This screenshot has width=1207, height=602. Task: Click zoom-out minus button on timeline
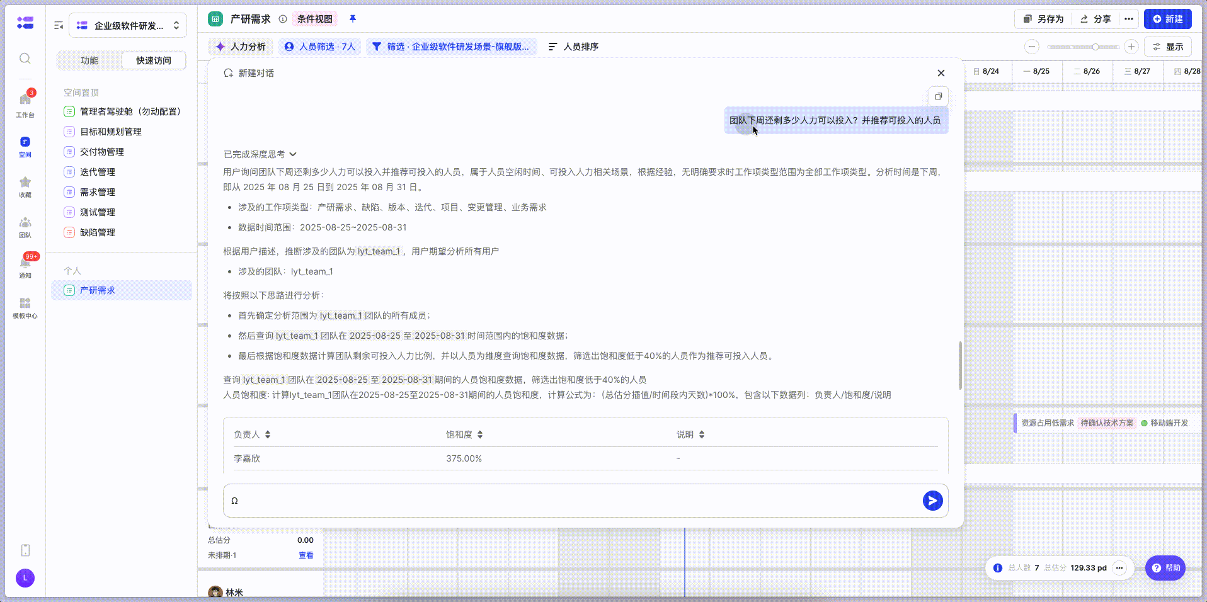[x=1032, y=47]
